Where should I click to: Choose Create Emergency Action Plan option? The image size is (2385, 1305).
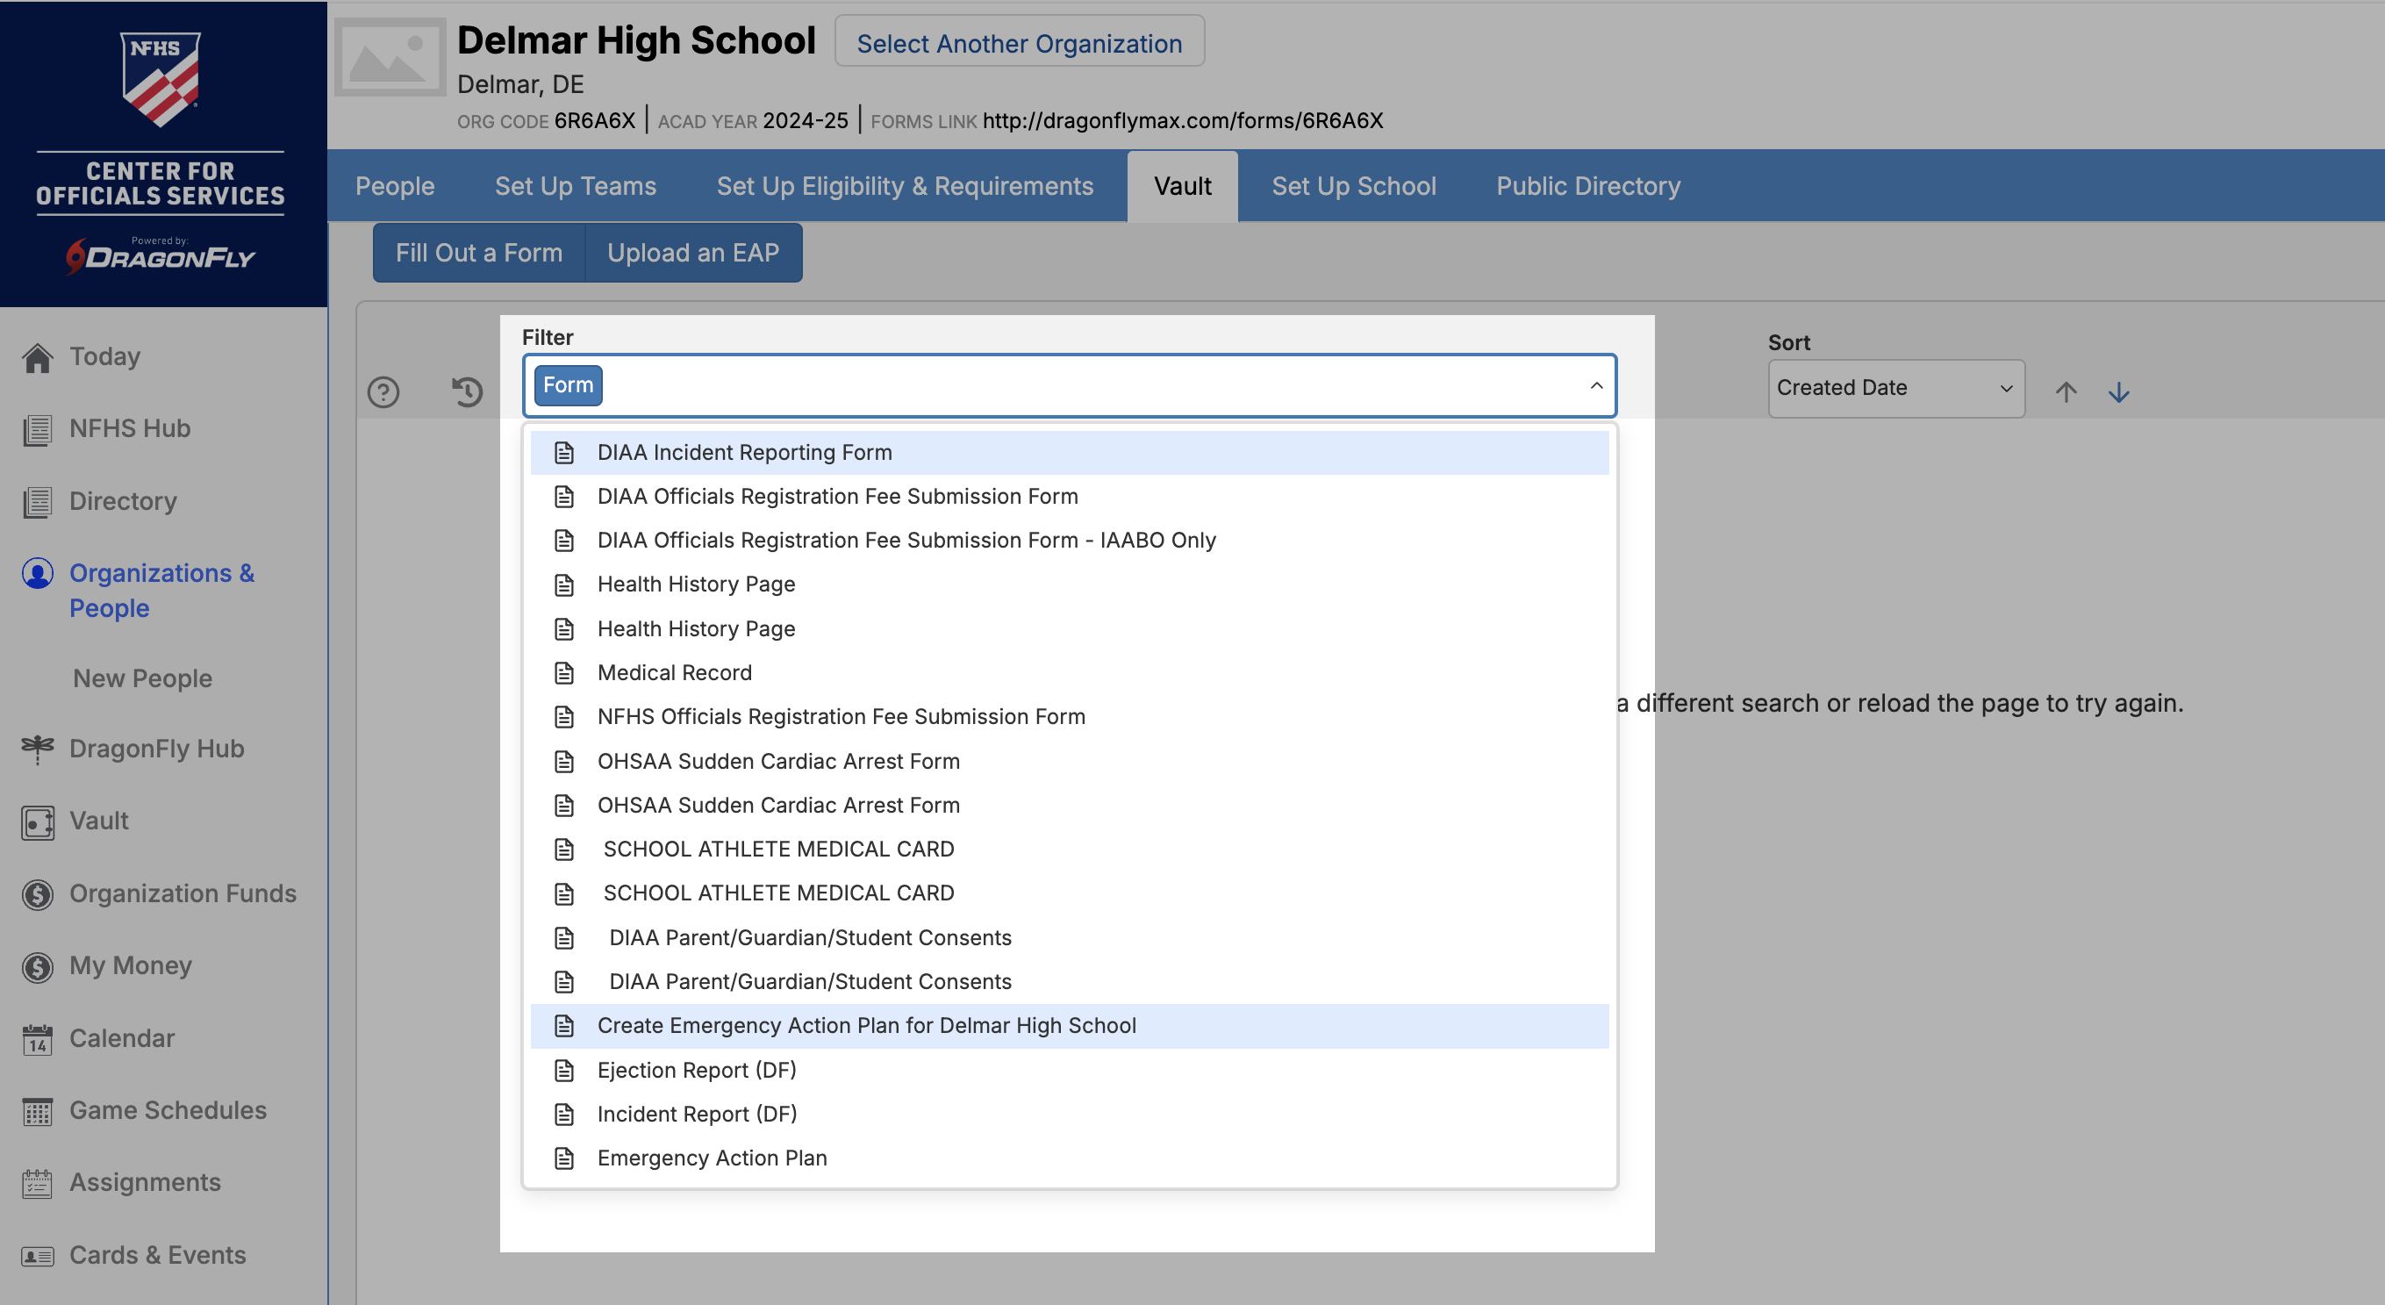tap(866, 1025)
